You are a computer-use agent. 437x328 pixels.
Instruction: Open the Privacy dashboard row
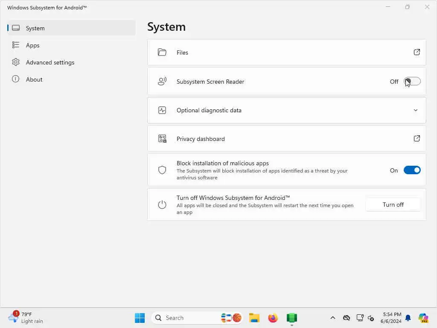(x=287, y=139)
